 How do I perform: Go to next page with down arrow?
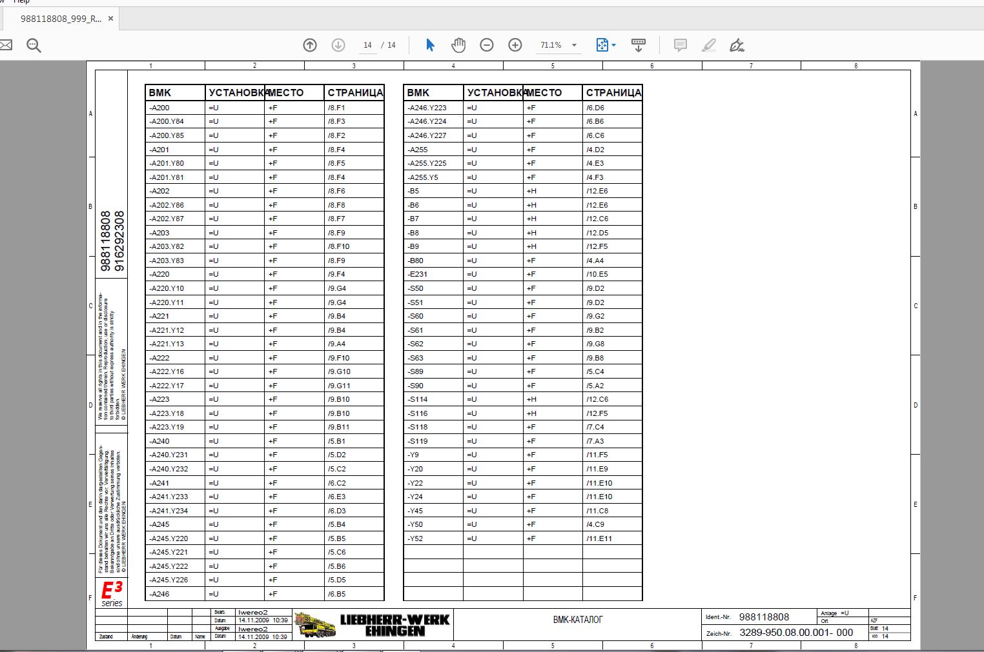(338, 45)
